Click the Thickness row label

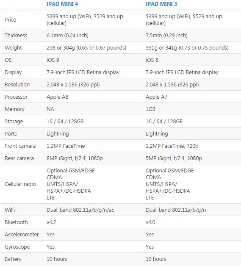16,35
